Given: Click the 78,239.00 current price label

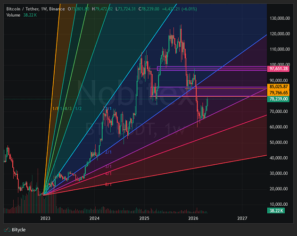Looking at the screenshot, I should (278, 99).
